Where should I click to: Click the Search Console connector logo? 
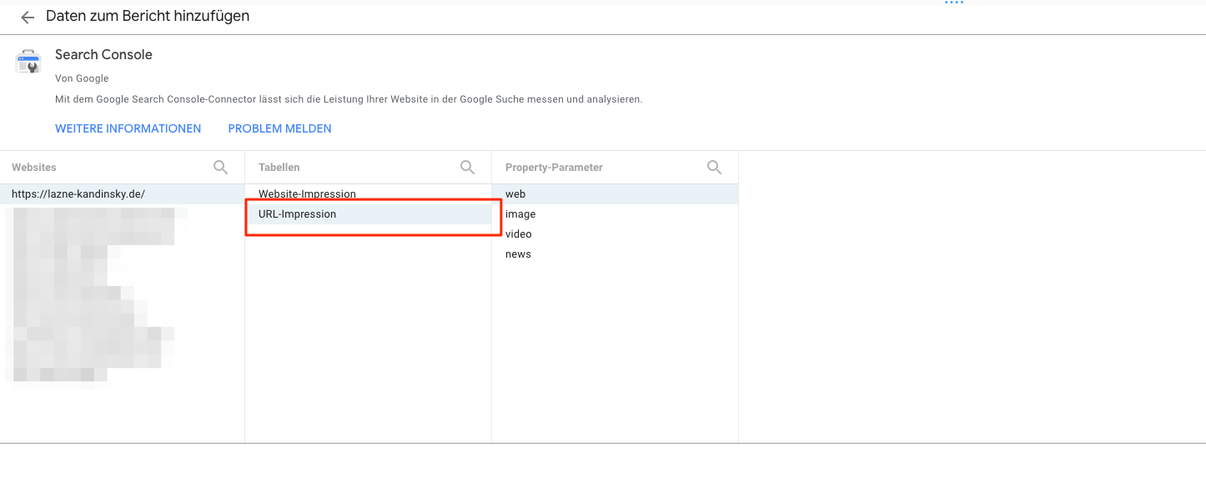28,62
